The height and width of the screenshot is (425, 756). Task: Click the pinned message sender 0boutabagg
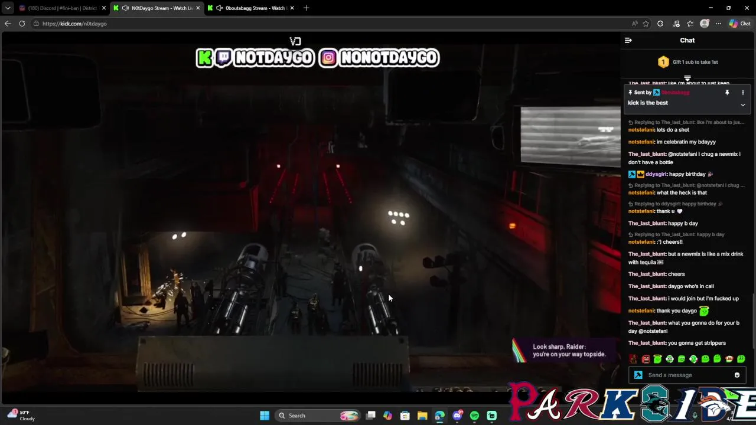[675, 93]
